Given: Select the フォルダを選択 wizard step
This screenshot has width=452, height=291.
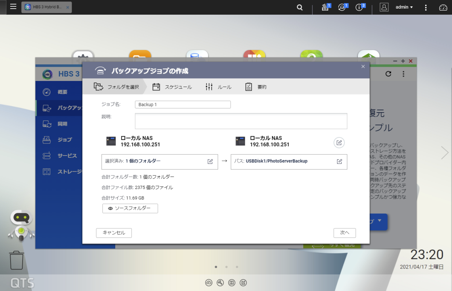Looking at the screenshot, I should tap(116, 87).
